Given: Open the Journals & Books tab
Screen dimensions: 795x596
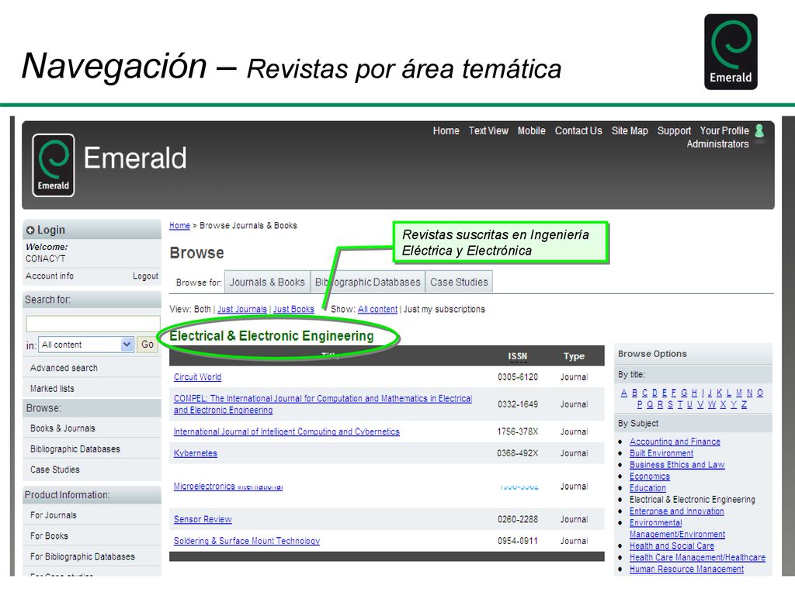Looking at the screenshot, I should [267, 282].
